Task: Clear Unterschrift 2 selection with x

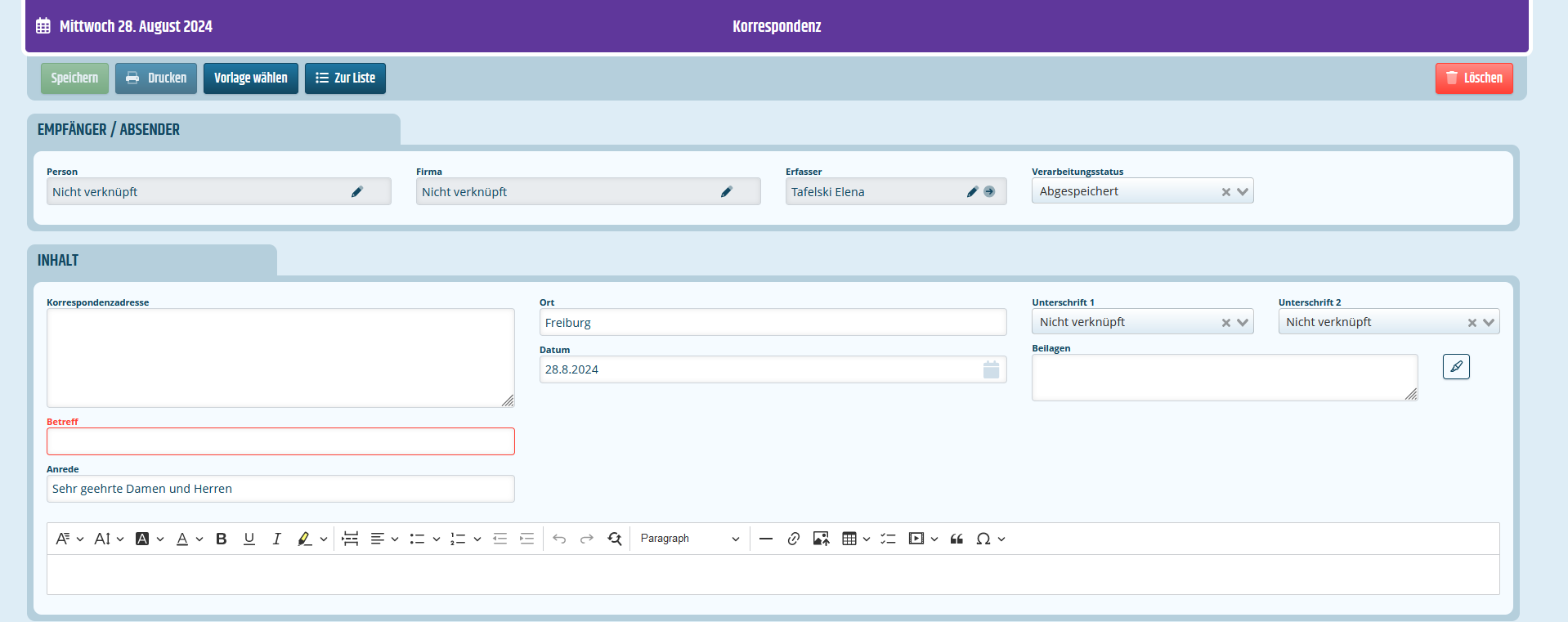Action: (1472, 323)
